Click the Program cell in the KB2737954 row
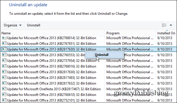 click(130, 61)
